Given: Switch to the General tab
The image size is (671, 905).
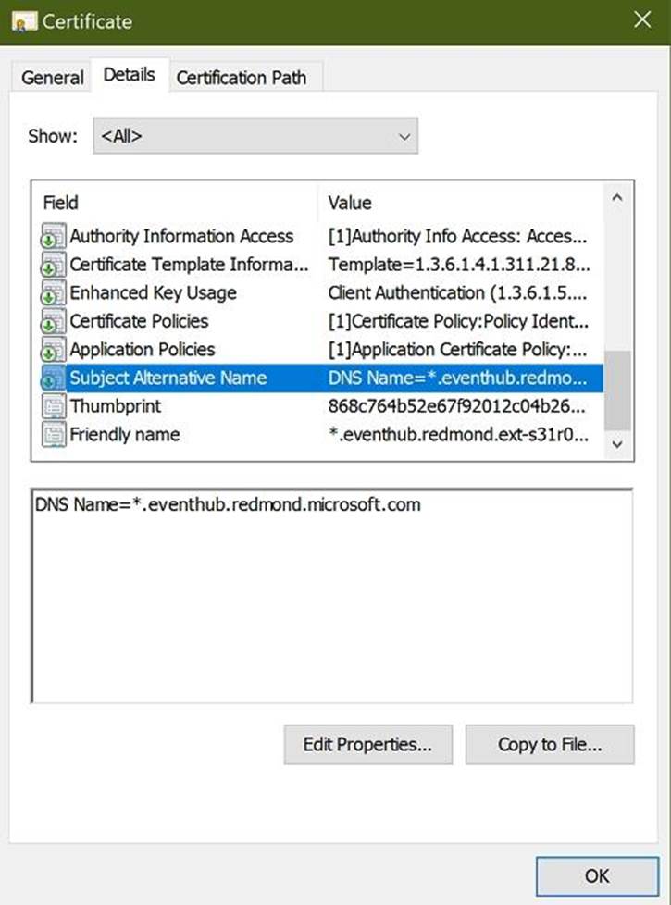Looking at the screenshot, I should 52,78.
